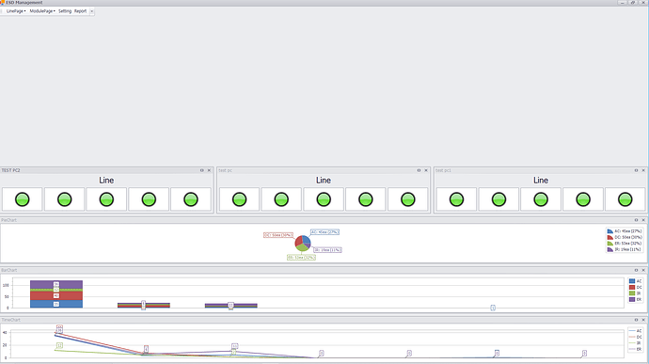Click first green status indicator in TEST PC2

[x=23, y=199]
